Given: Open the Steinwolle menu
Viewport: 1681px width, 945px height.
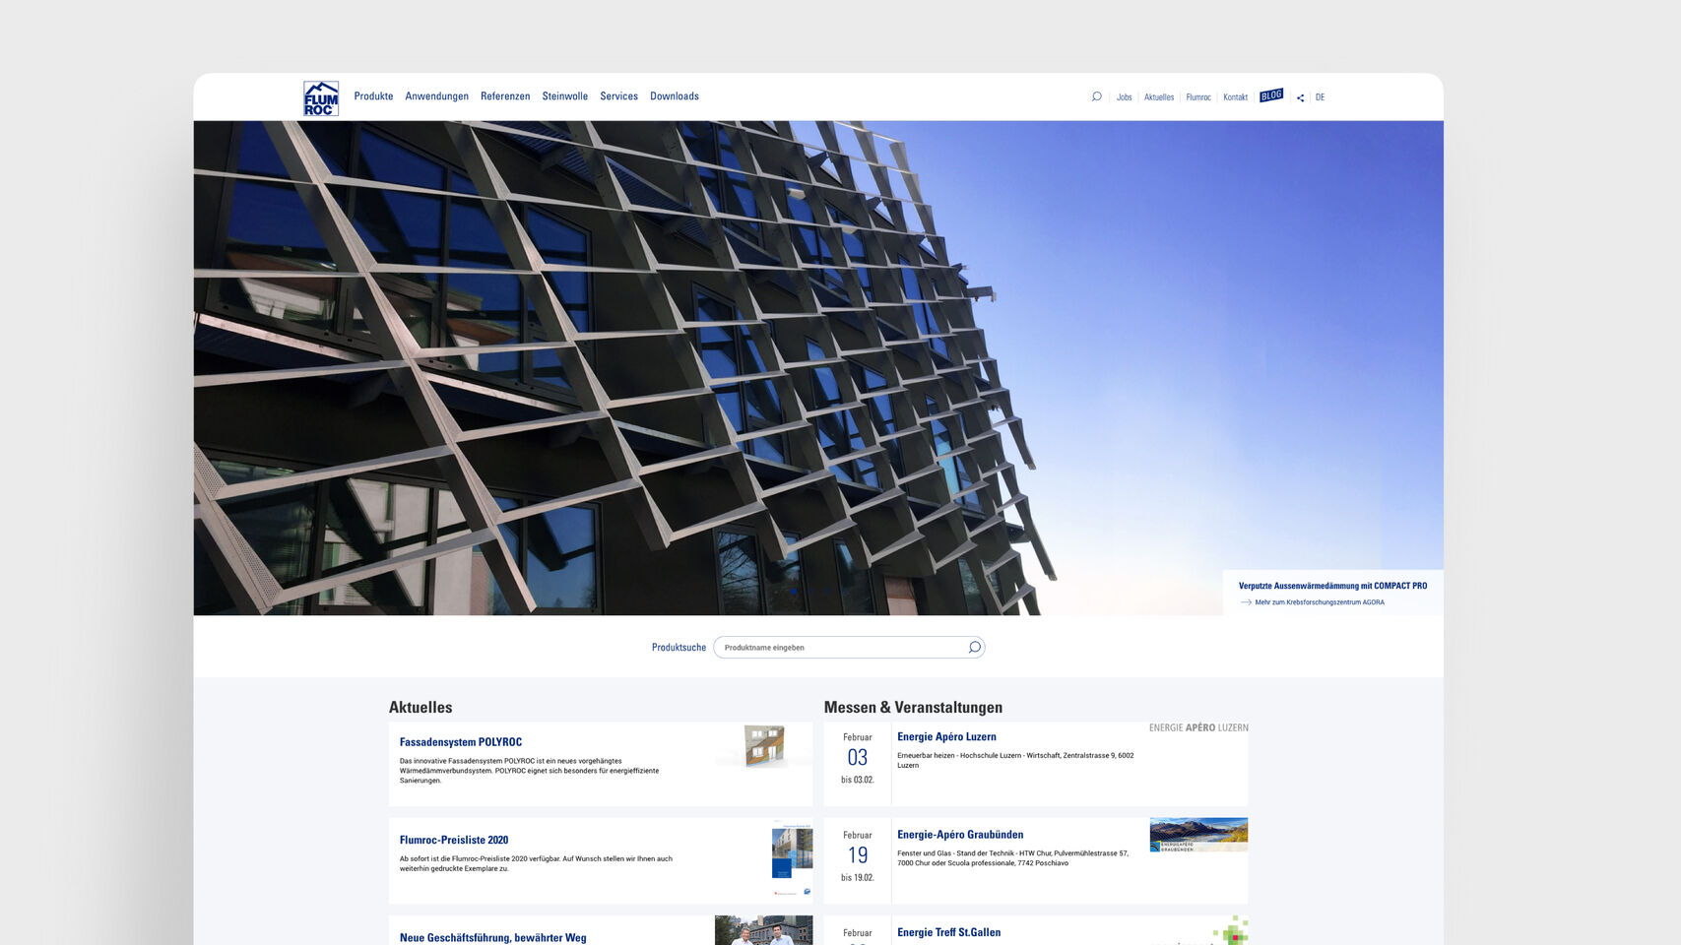Looking at the screenshot, I should coord(564,96).
